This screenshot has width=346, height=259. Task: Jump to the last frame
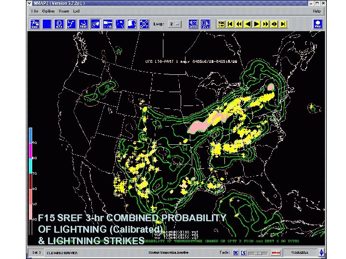[x=283, y=24]
